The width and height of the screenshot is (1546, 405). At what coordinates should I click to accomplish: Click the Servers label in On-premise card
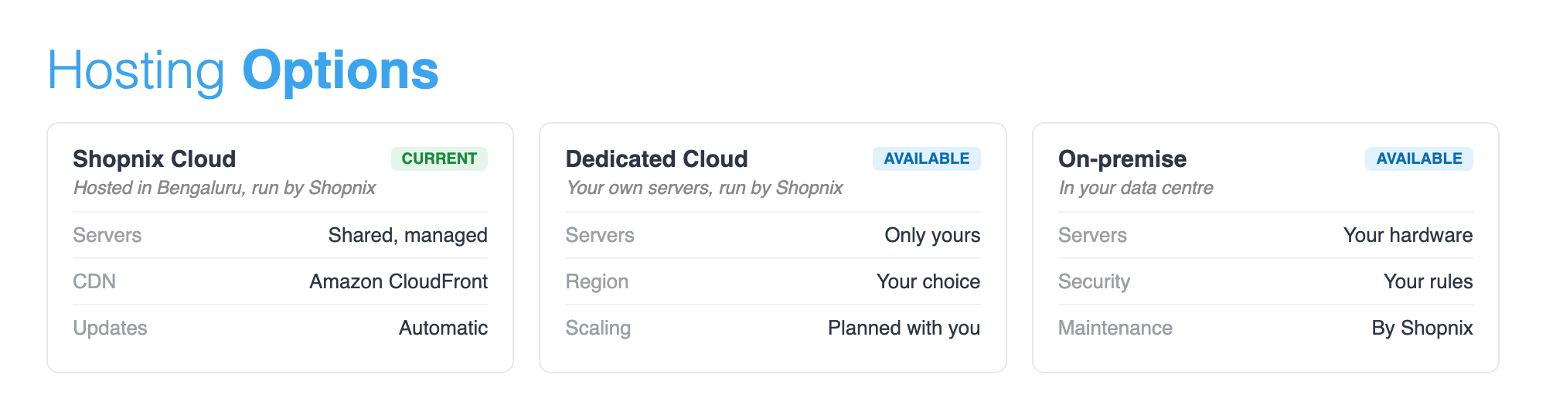[x=1092, y=235]
